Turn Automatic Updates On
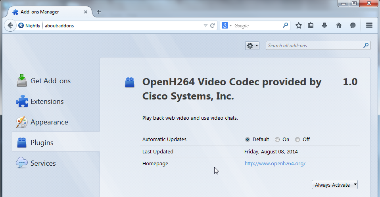Viewport: 380px width, 197px height. (277, 140)
